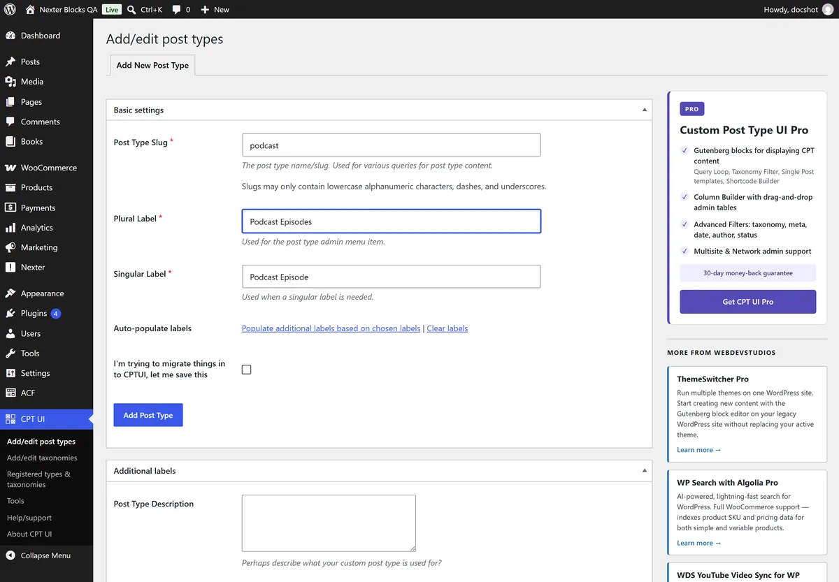Click the Books icon in sidebar

(10, 141)
